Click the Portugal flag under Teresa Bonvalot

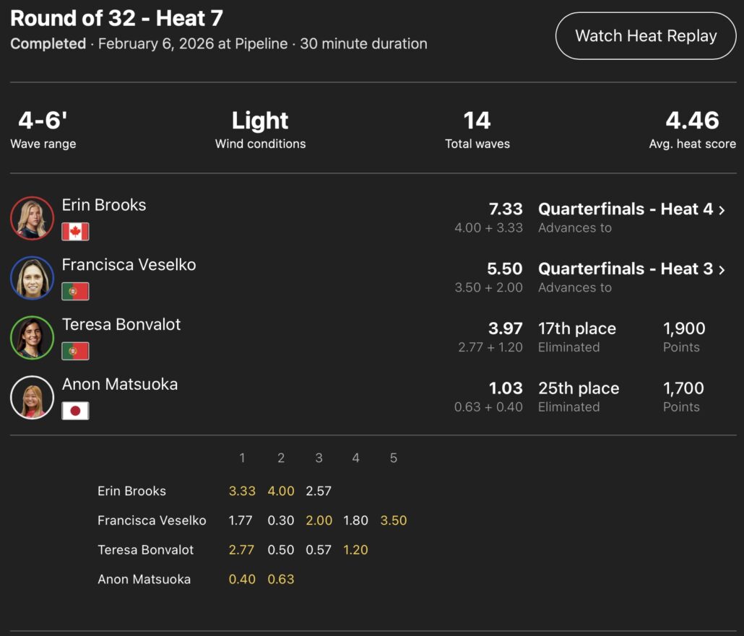point(75,352)
